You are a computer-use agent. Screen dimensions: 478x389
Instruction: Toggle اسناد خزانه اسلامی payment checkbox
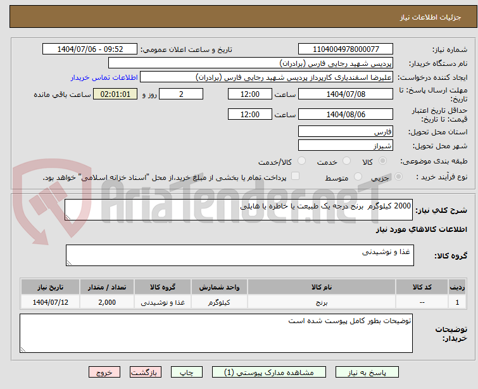pos(296,176)
